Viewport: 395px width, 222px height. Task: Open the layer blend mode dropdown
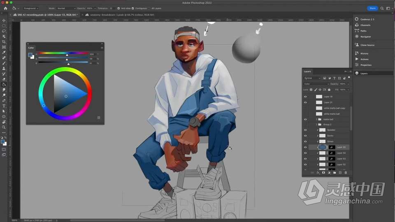tap(316, 84)
